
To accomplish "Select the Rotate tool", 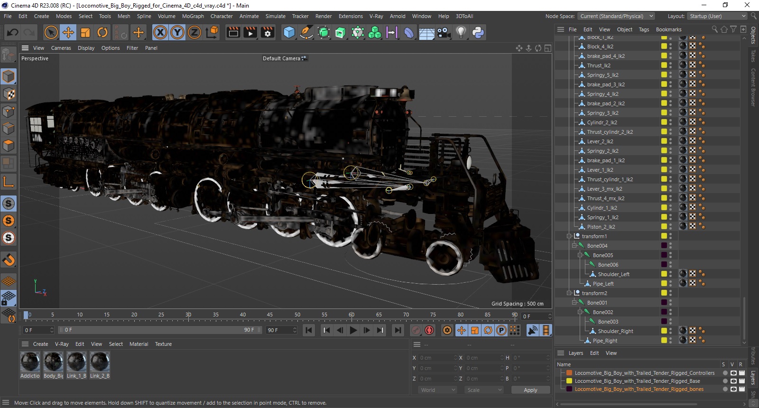I will [x=102, y=32].
